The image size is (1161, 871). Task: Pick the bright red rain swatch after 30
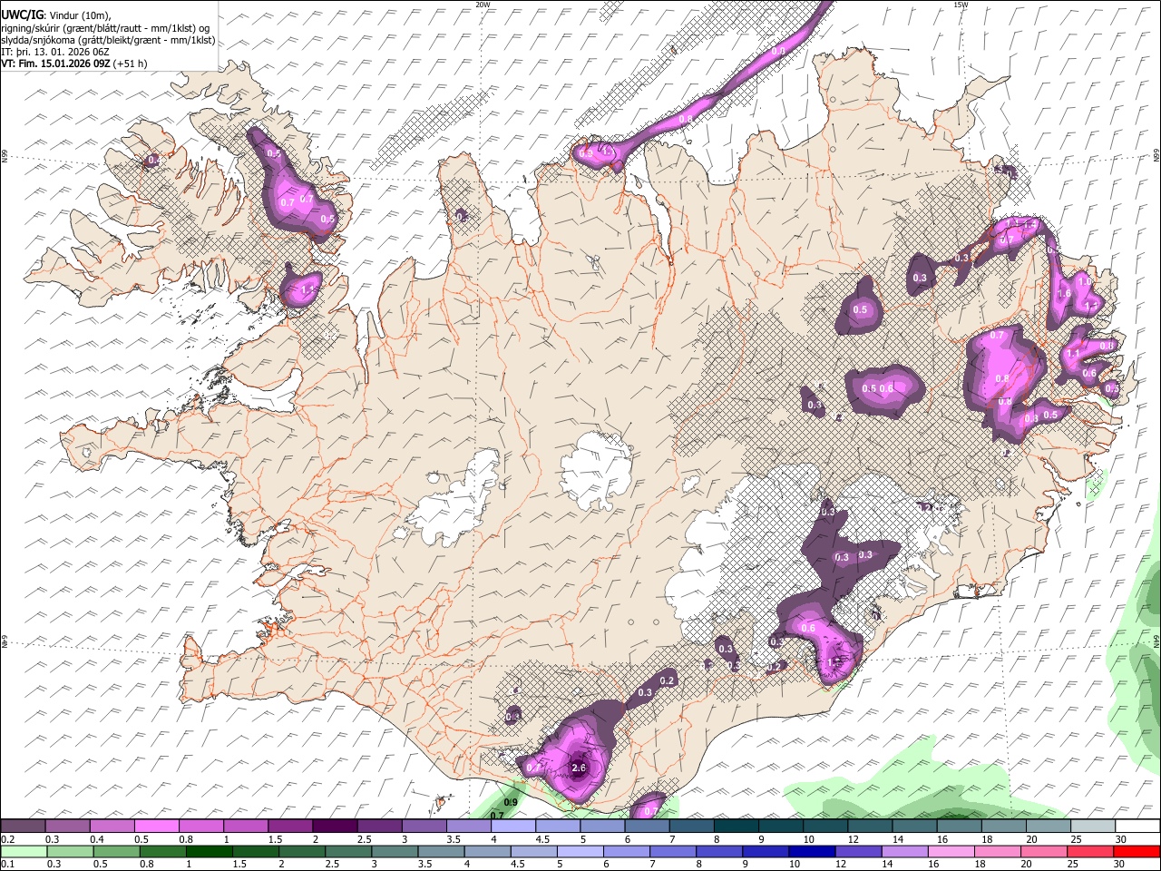[1136, 852]
